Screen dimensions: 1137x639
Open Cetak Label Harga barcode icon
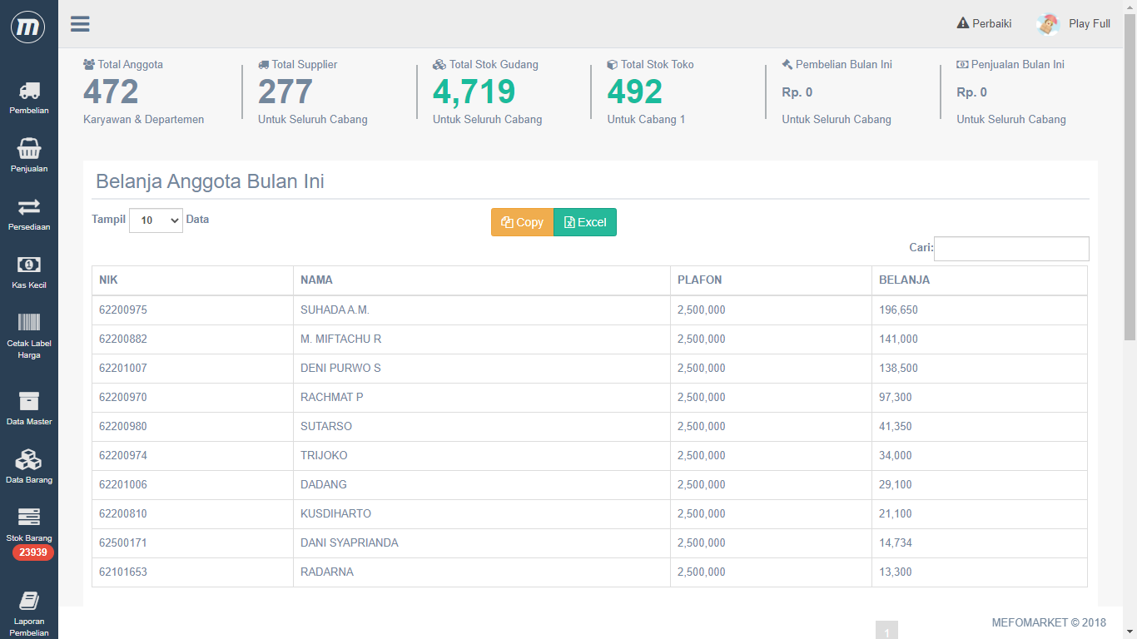click(x=29, y=323)
